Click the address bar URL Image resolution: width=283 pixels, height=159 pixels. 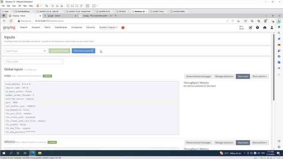tap(49, 21)
